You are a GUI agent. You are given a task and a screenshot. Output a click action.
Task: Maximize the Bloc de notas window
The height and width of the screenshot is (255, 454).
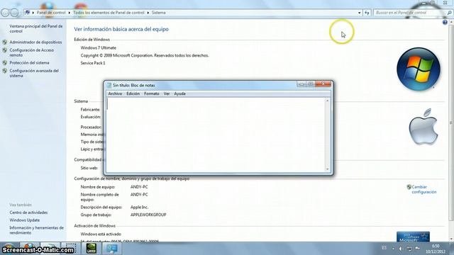coord(311,84)
